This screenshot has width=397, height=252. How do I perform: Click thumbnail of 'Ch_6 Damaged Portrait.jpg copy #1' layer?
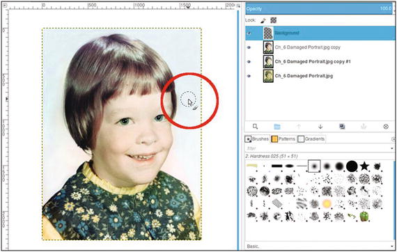(x=268, y=61)
